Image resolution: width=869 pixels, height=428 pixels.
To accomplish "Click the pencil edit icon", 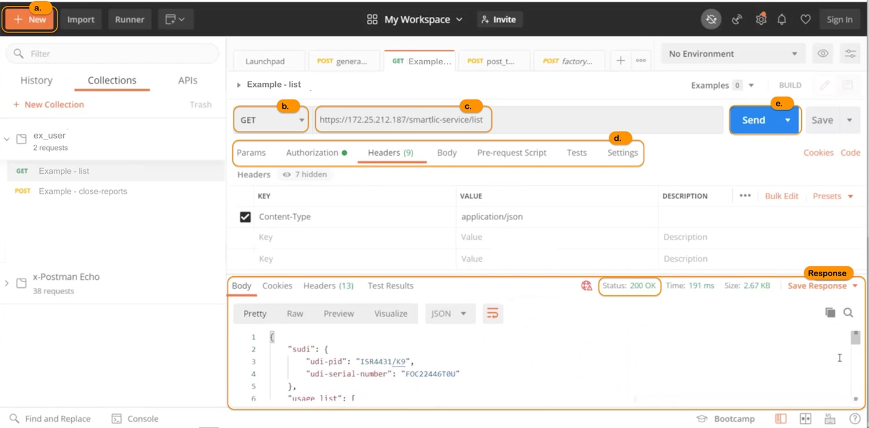I will point(824,85).
